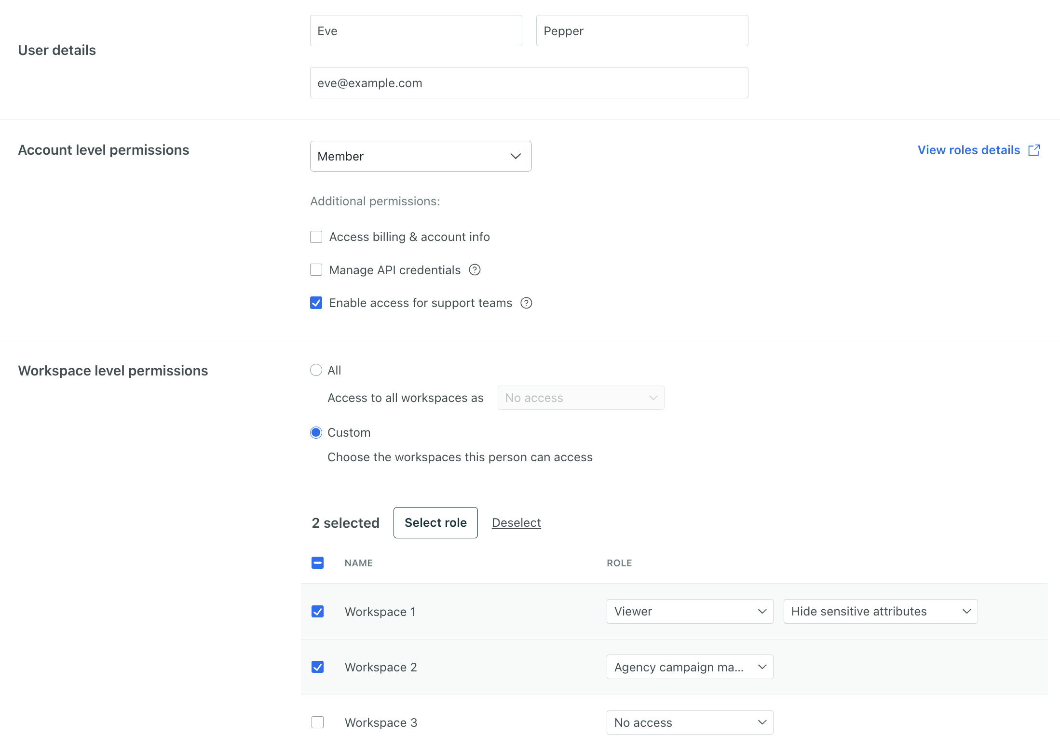Open the Agency campaign manager dropdown for Workspace 2
Screen dimensions: 1060x749
690,667
